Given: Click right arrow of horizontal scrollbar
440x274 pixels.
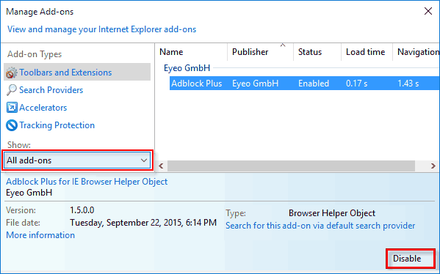Looking at the screenshot, I should pyautogui.click(x=433, y=166).
